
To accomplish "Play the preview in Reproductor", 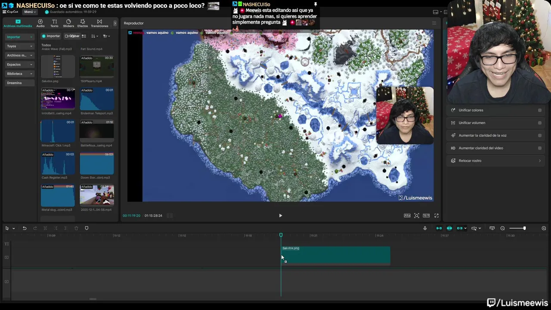I will click(280, 216).
